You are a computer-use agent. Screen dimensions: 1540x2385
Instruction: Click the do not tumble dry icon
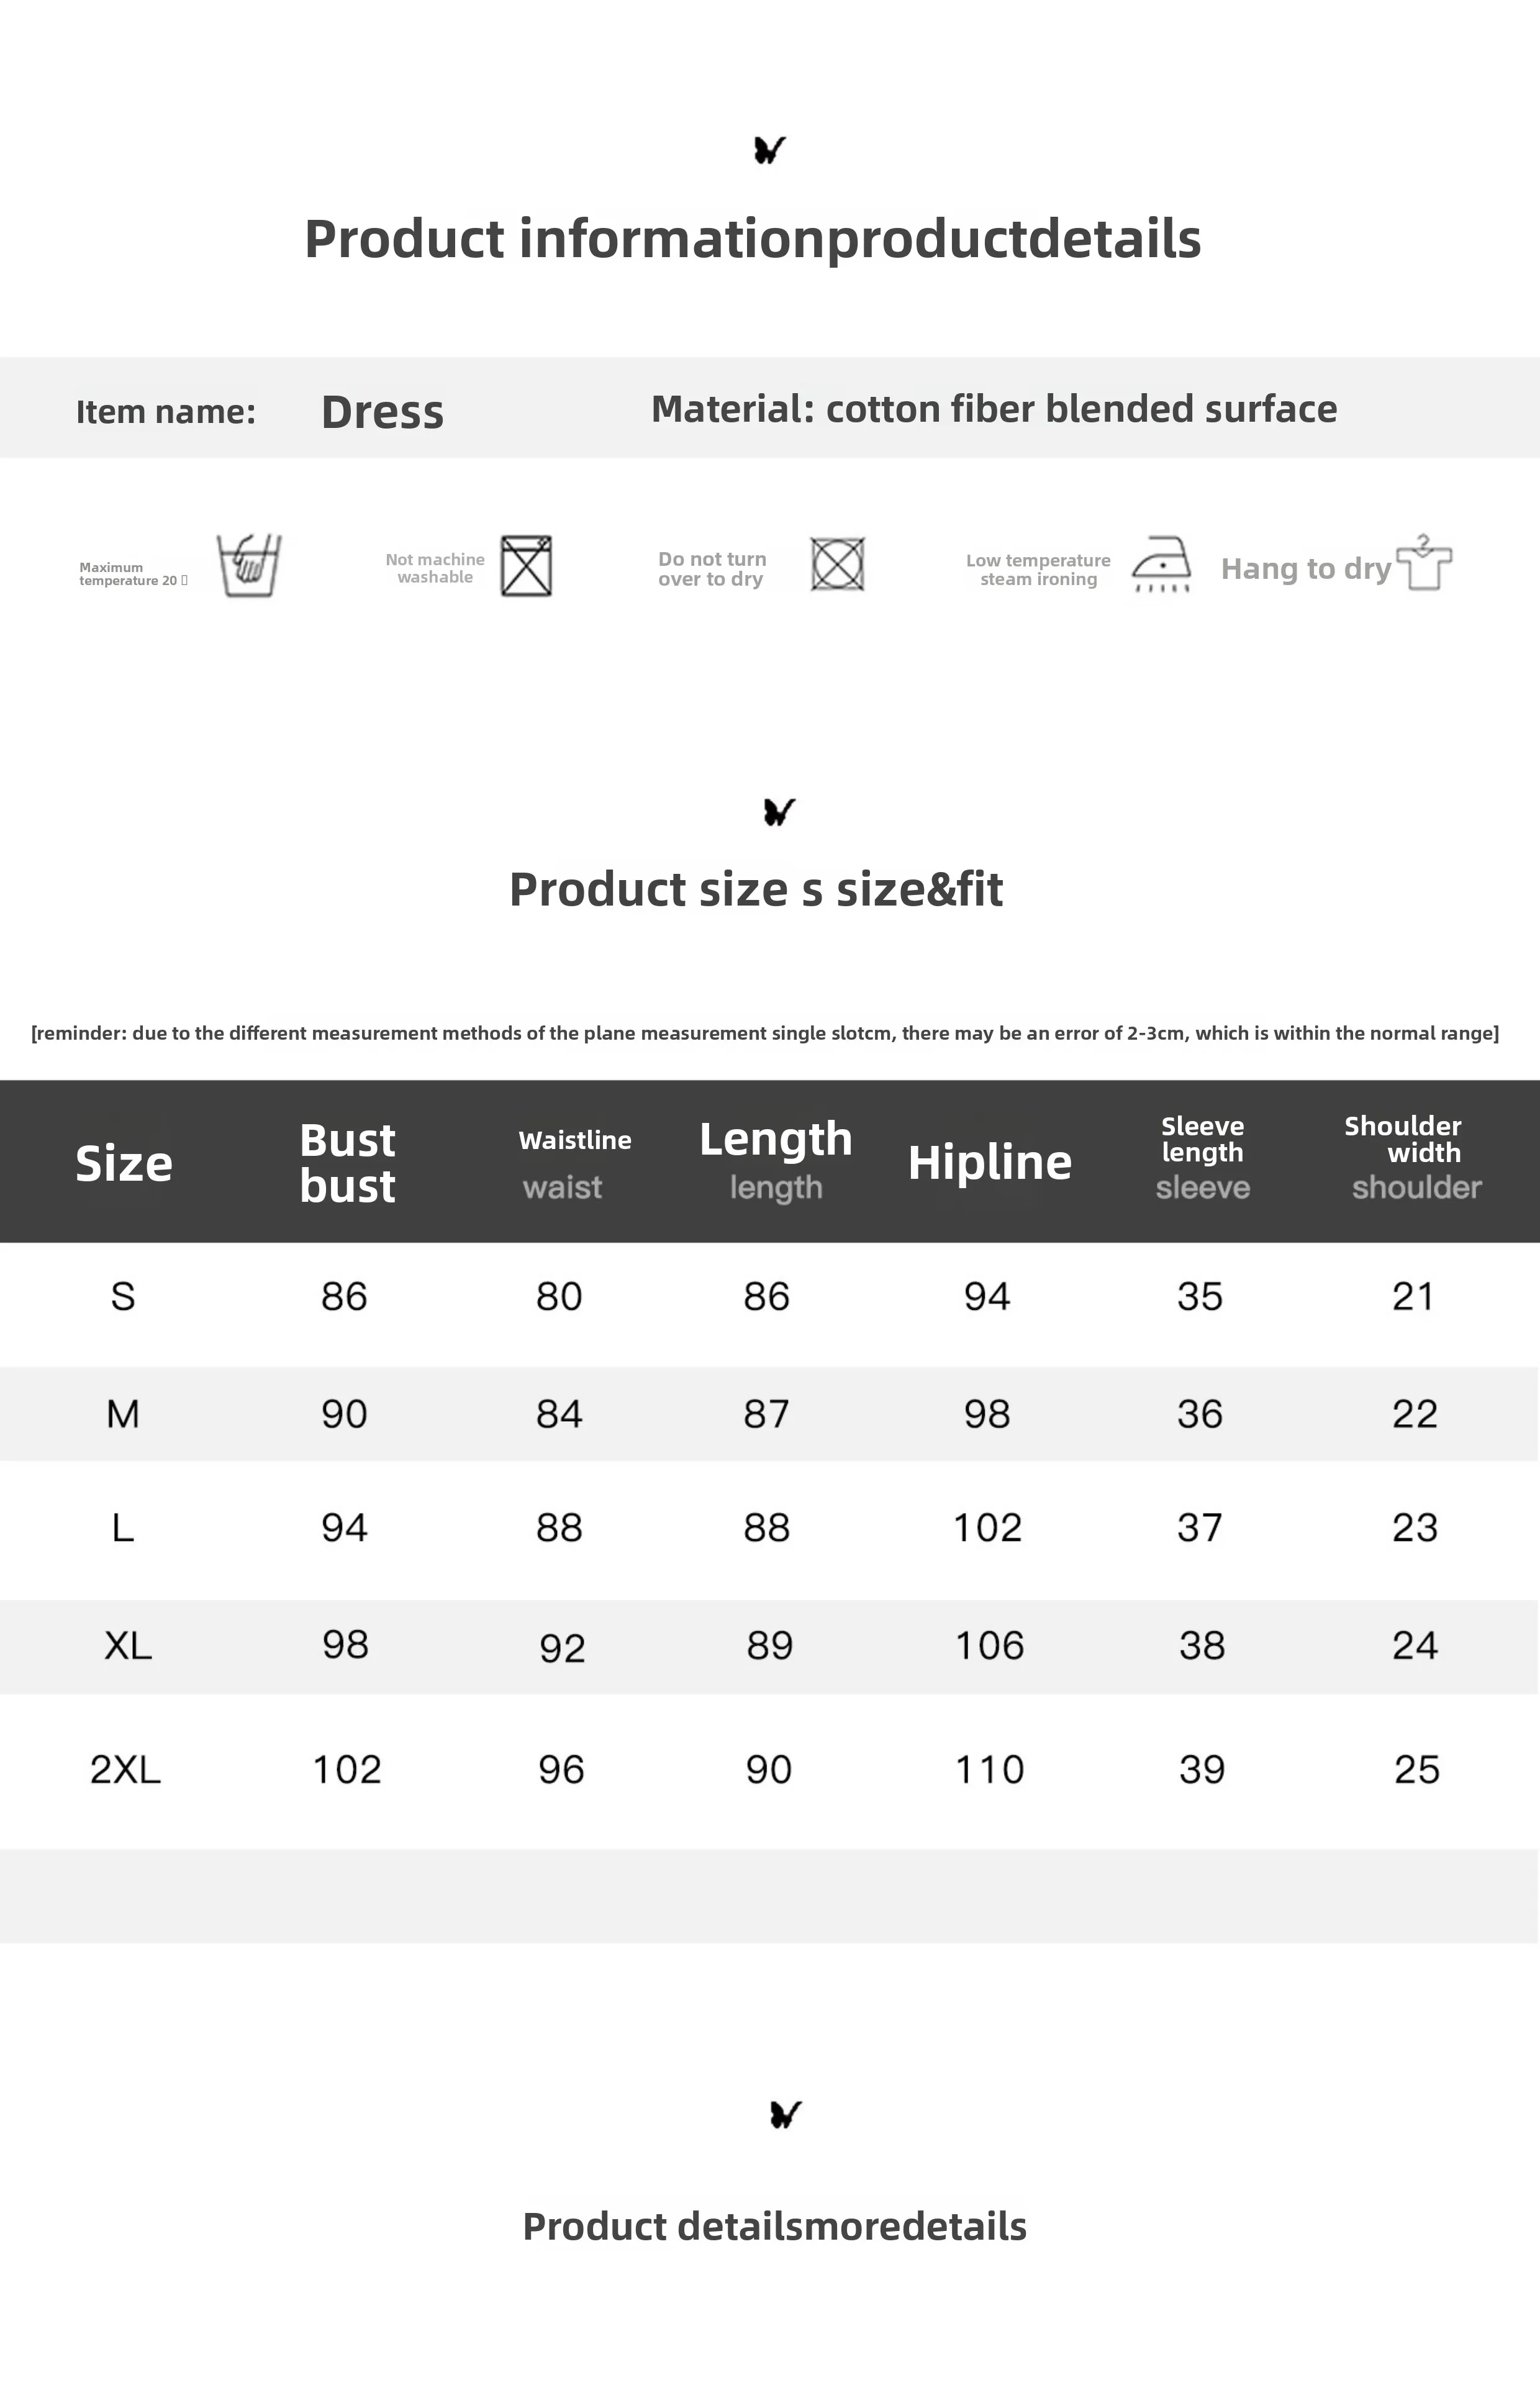coord(837,565)
